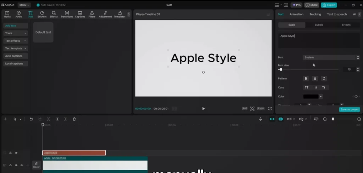Toggle the main track magnet
This screenshot has width=363, height=173.
click(272, 119)
